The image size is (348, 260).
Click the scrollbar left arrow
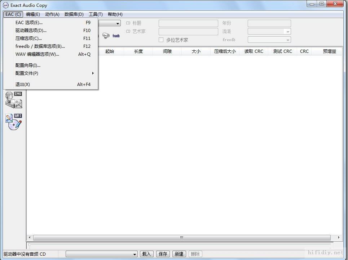(x=30, y=238)
